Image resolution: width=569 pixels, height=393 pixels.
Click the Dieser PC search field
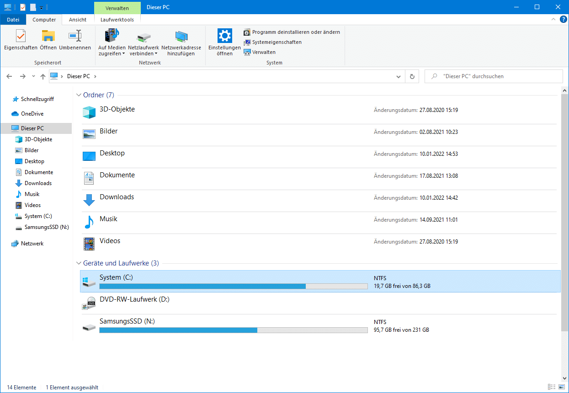[x=494, y=76]
